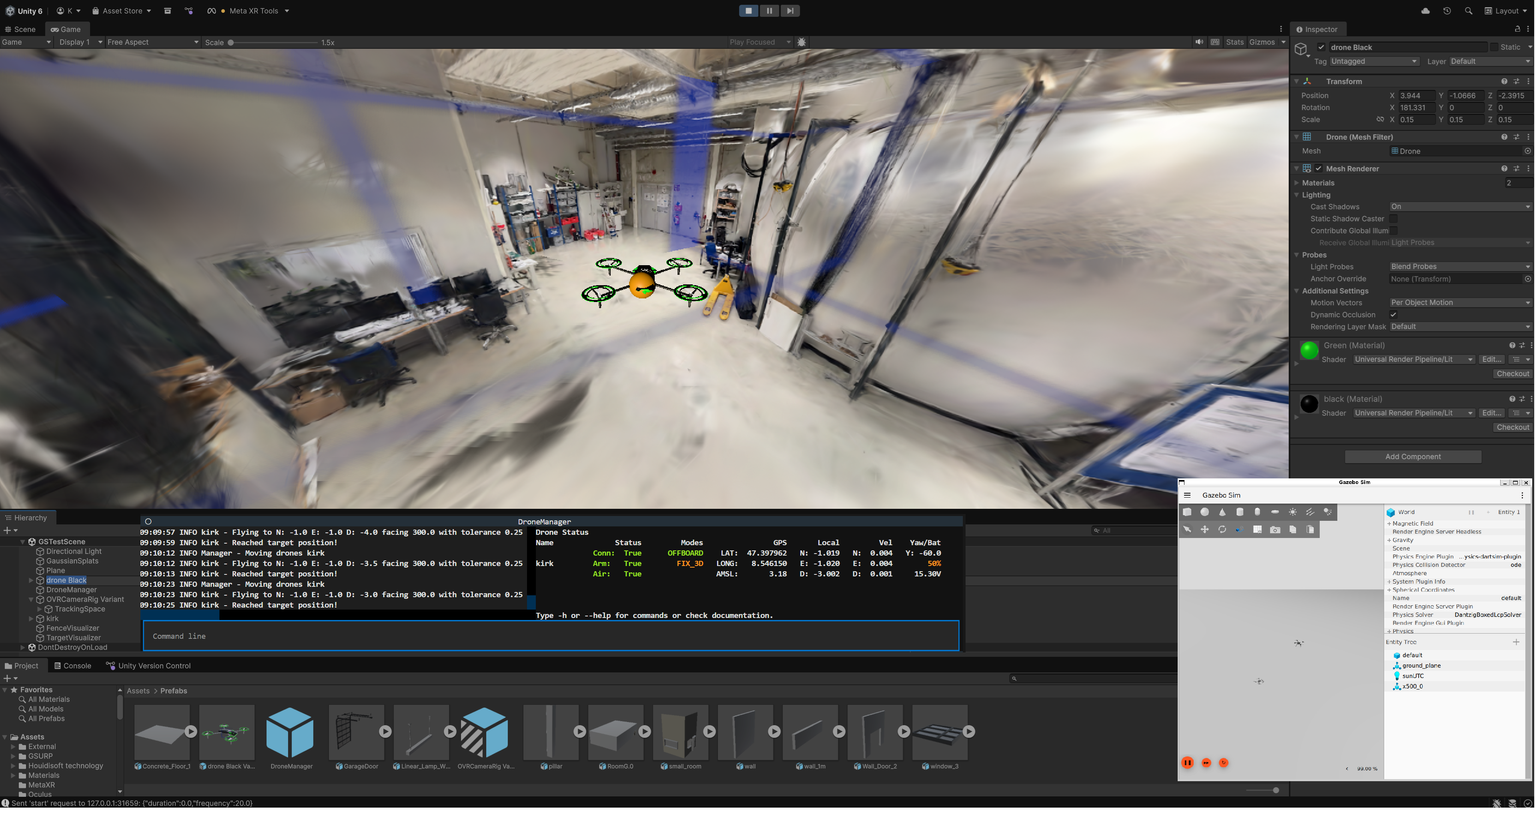This screenshot has height=814, width=1535.
Task: Add a spot light in Gazebo Sim
Action: 1328,512
